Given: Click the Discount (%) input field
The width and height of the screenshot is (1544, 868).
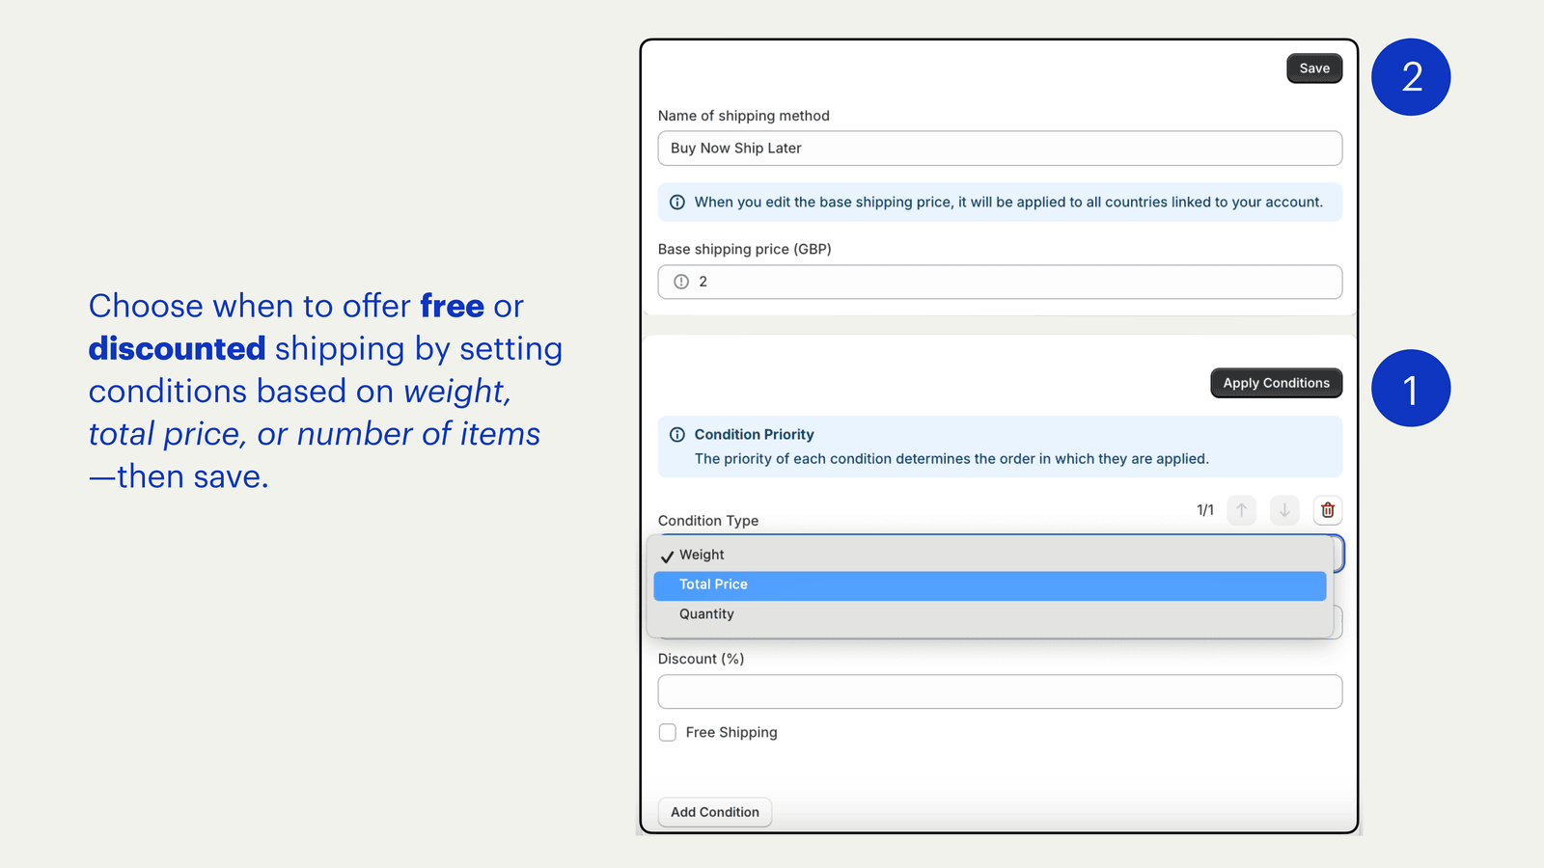Looking at the screenshot, I should tap(1000, 692).
